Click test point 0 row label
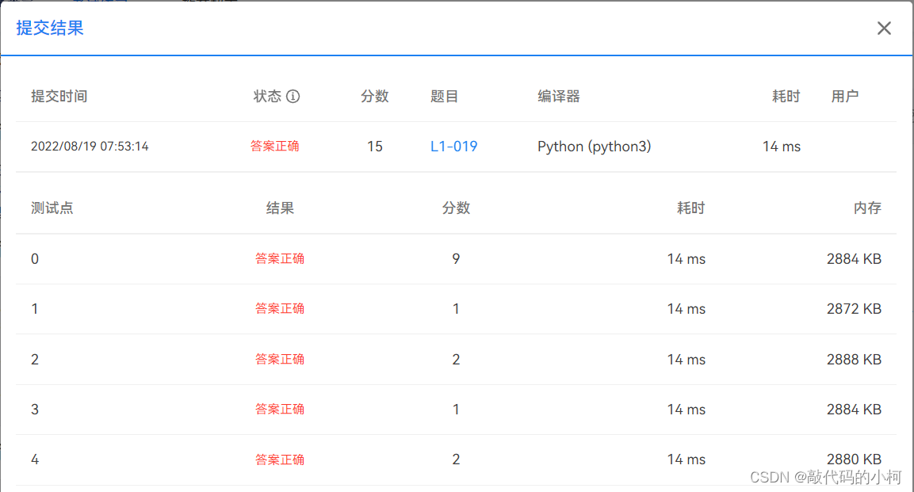The width and height of the screenshot is (914, 492). click(34, 258)
